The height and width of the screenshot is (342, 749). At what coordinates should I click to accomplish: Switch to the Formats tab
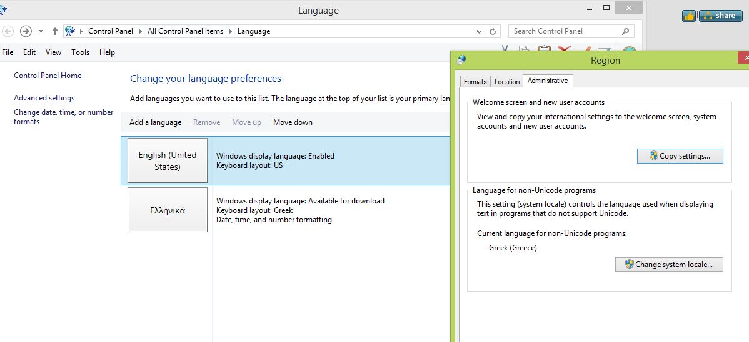475,82
